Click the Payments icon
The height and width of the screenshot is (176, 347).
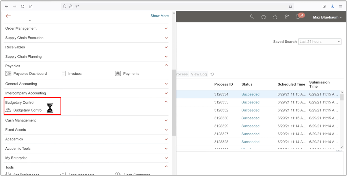pyautogui.click(x=118, y=73)
